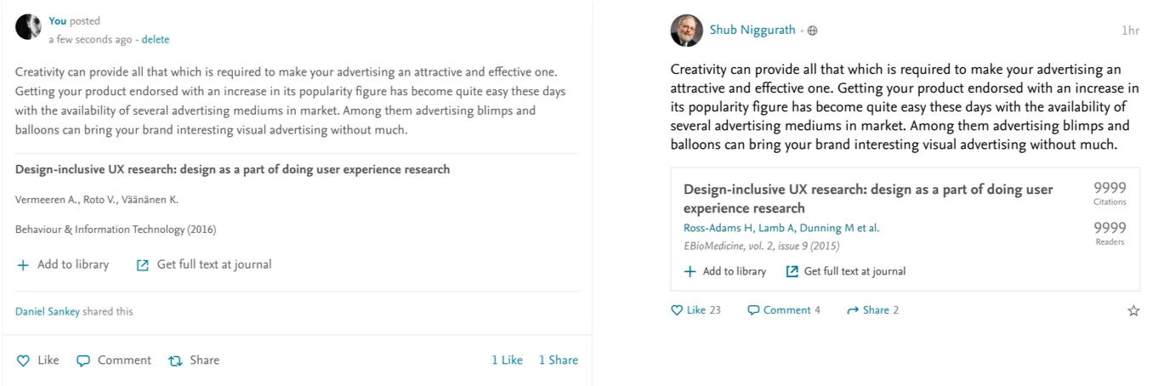View the 1 Like count
Image resolution: width=1153 pixels, height=386 pixels.
click(507, 360)
